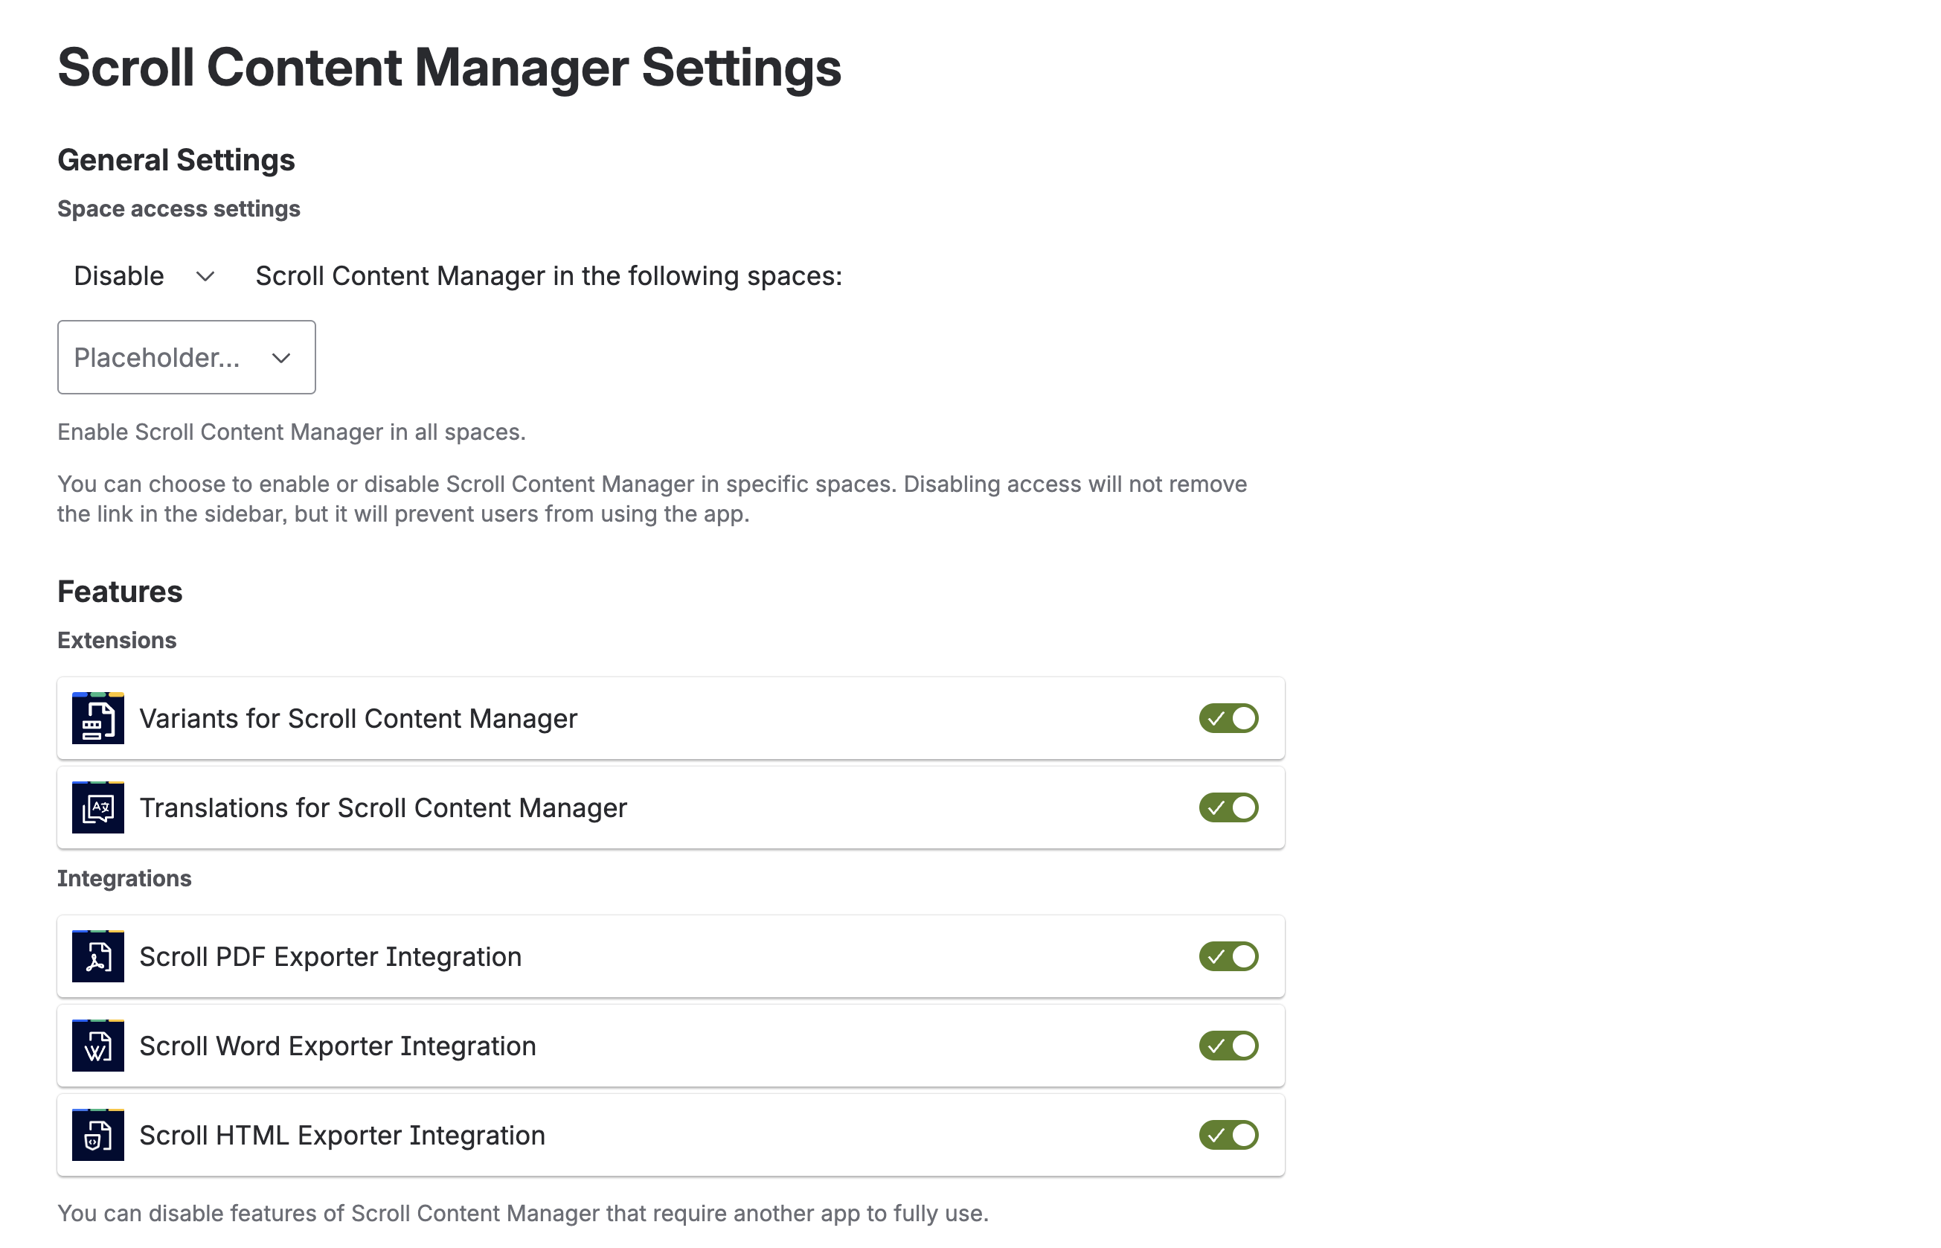
Task: Click the Scroll PDF Exporter Integration icon
Action: point(97,956)
